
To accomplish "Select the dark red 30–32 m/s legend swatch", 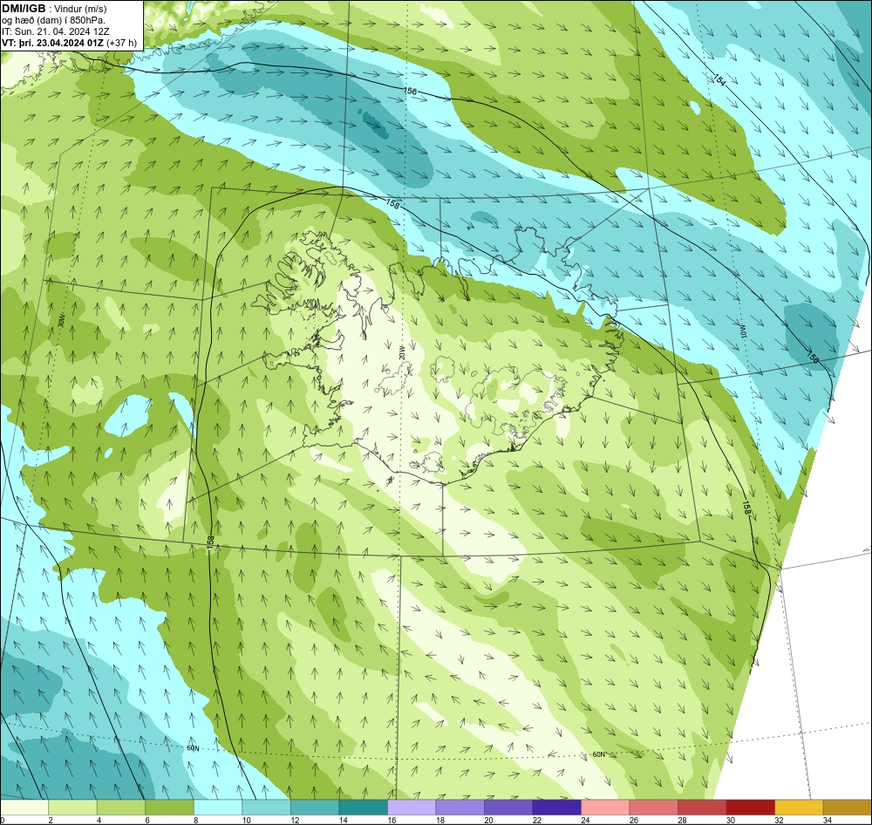I will tap(750, 808).
